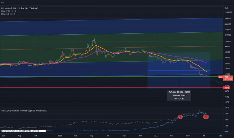Screen dimensions: 234x138
Task: Click the 180.00 price axis label
Action: click(227, 69)
